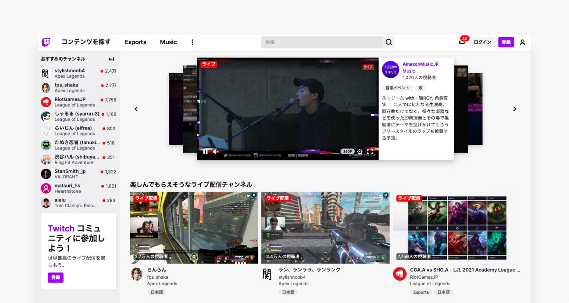Open RiotGamesJP LJL stream thumbnail
This screenshot has width=569, height=303.
pyautogui.click(x=457, y=228)
